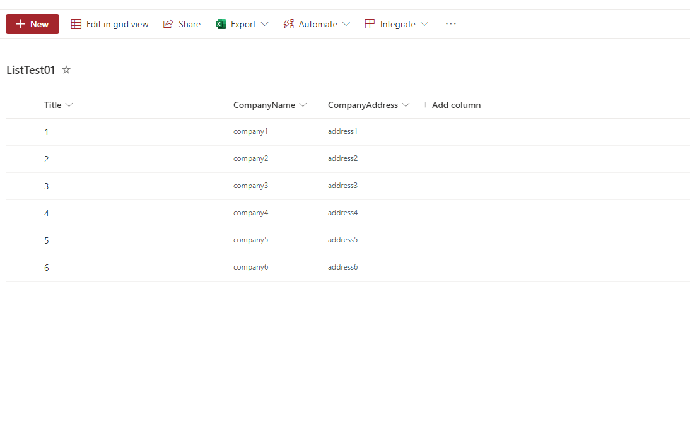Select the company6 cell

pos(250,267)
